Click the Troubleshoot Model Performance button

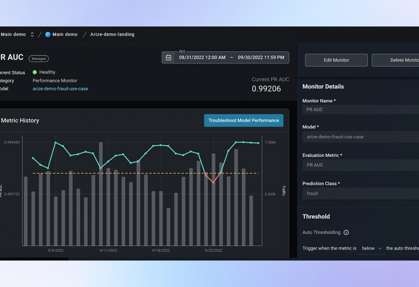(x=243, y=120)
